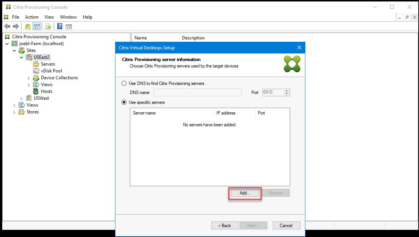Screen dimensions: 419x237
Task: Enable DNS-based Provisioning server discovery
Action: click(x=124, y=83)
